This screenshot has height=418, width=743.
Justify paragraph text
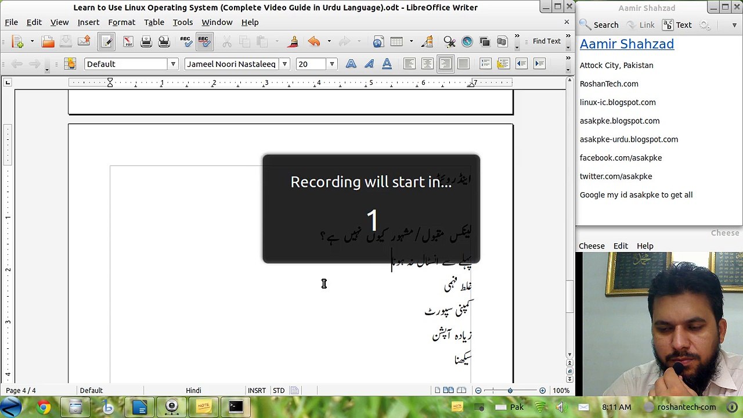[x=463, y=64]
